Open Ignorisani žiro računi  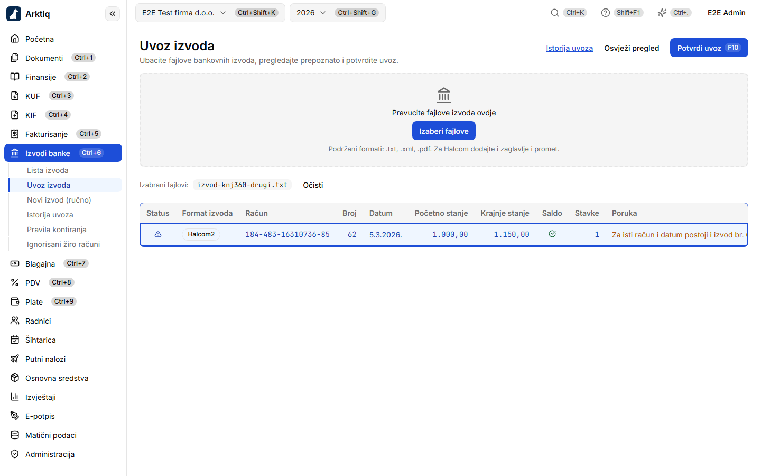point(66,244)
